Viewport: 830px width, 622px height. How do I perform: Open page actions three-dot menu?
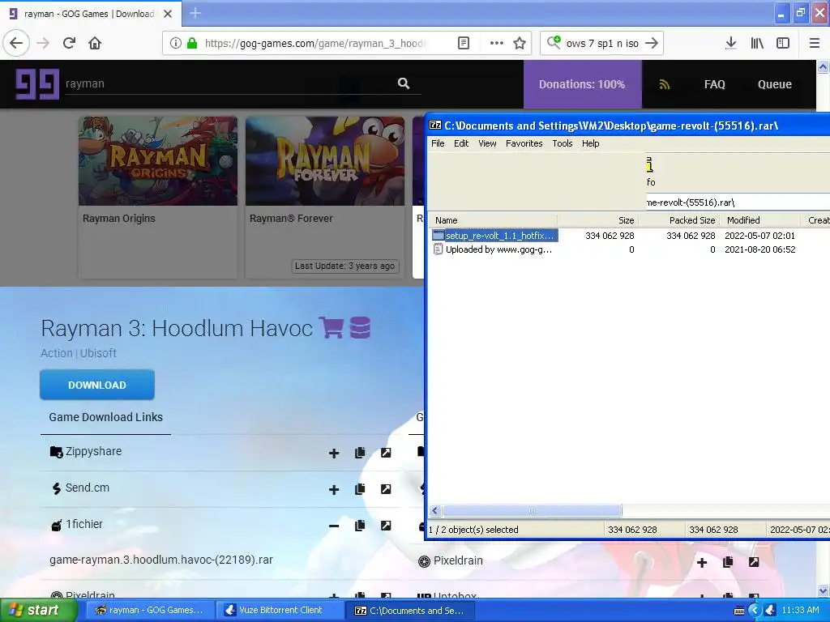[496, 44]
